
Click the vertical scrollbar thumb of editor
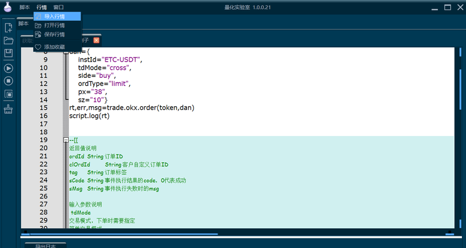pyautogui.click(x=461, y=90)
